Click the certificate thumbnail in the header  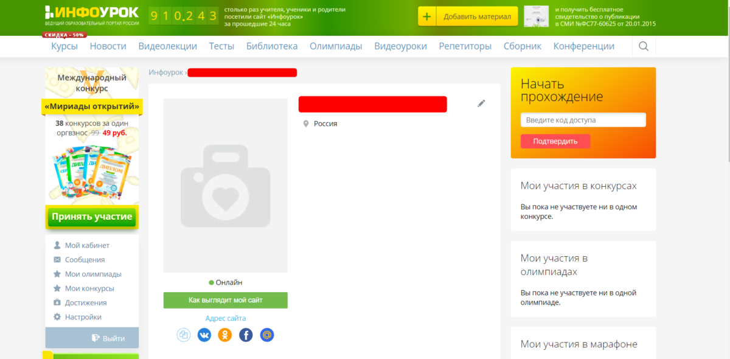[537, 16]
